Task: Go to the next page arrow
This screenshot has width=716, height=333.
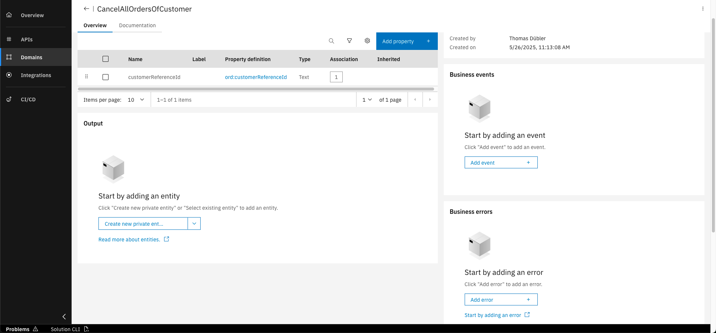Action: [x=430, y=99]
